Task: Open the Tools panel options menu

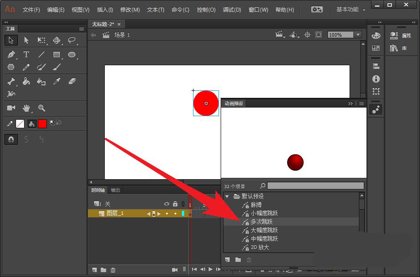Action: coord(82,29)
